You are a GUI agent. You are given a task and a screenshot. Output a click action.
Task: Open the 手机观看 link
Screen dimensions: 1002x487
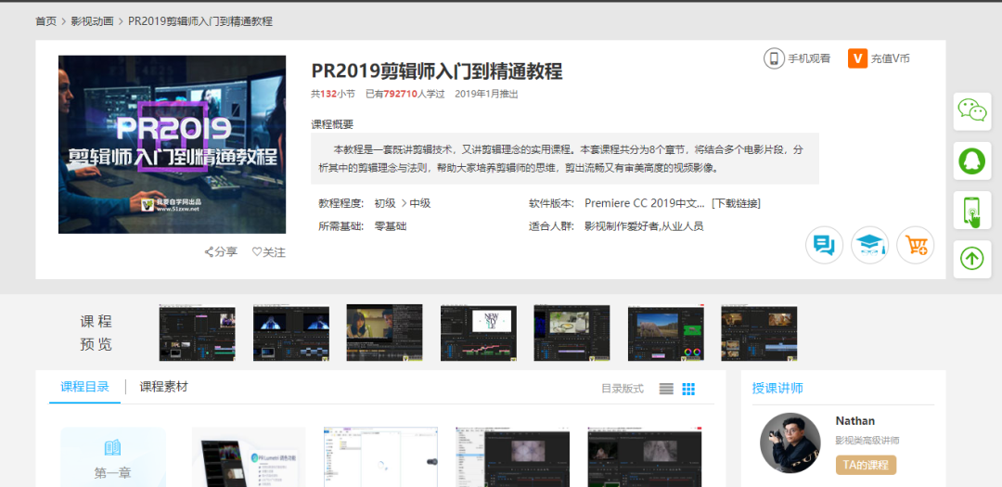pos(809,58)
